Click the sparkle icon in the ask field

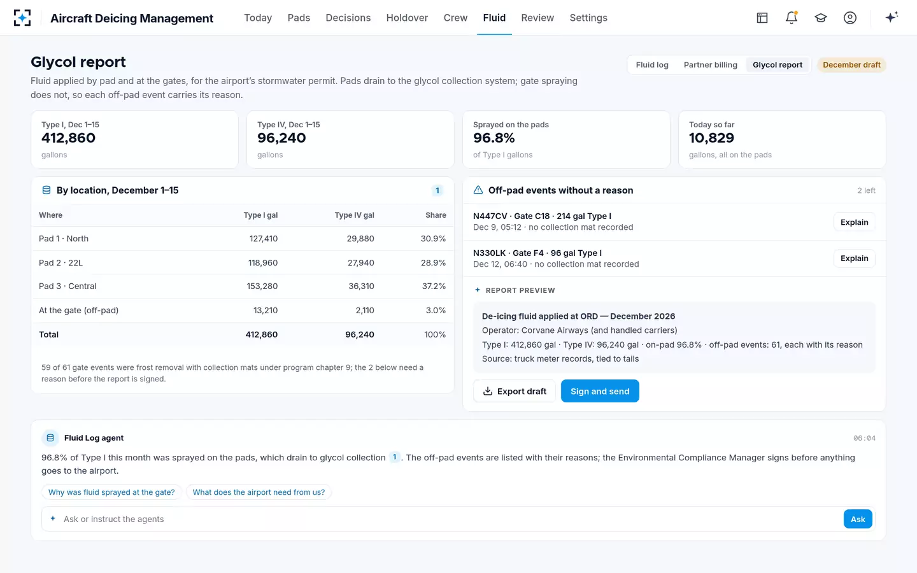click(53, 519)
